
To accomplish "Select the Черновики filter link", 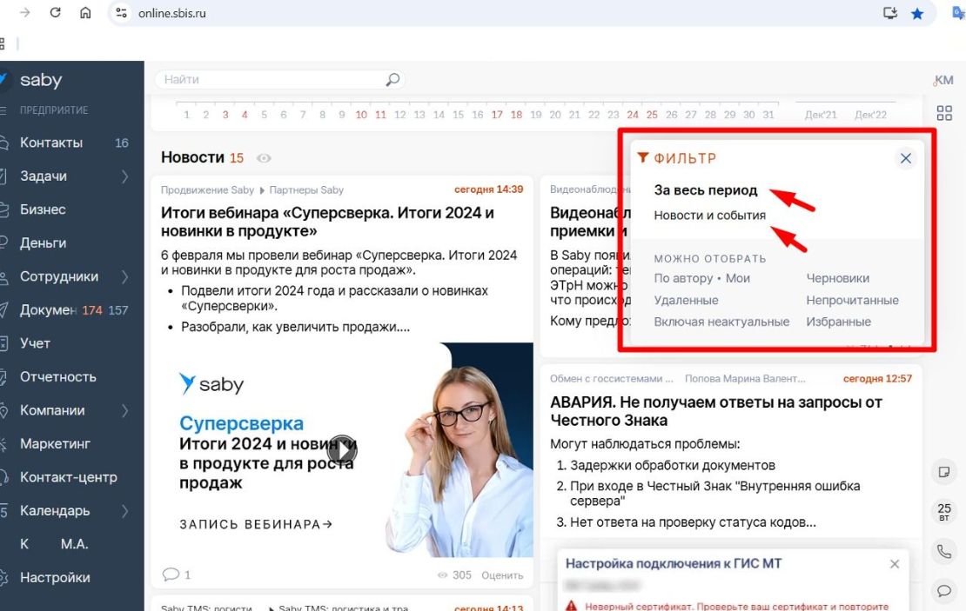I will (837, 278).
